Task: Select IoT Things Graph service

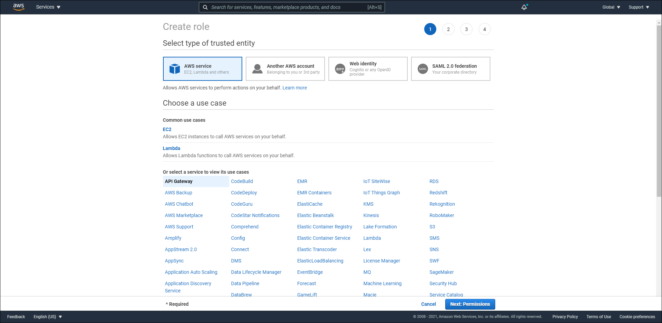Action: coord(381,193)
